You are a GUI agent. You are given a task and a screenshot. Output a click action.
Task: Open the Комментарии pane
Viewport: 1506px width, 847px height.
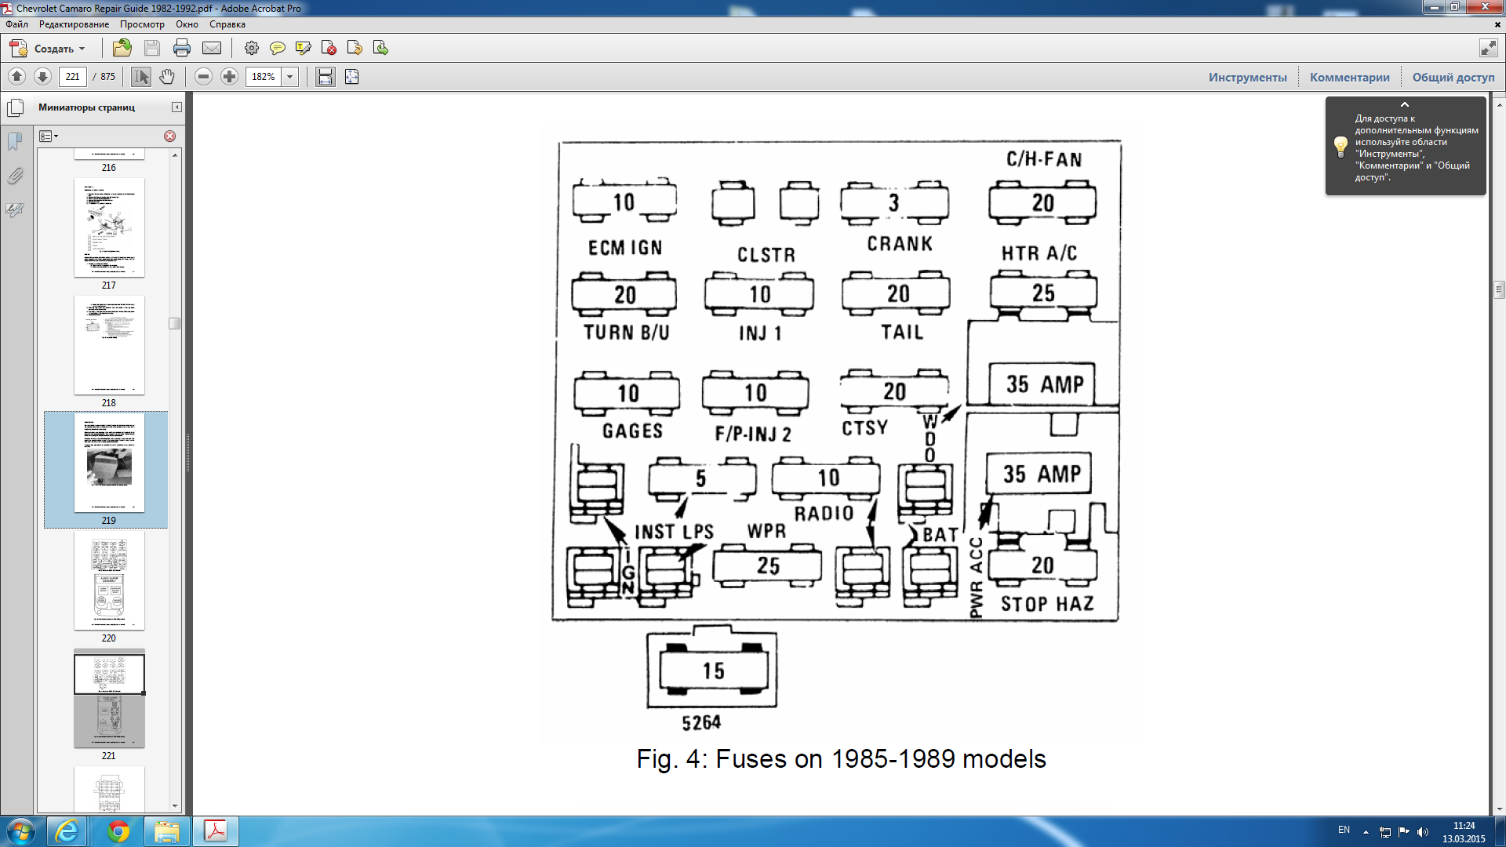click(1349, 77)
